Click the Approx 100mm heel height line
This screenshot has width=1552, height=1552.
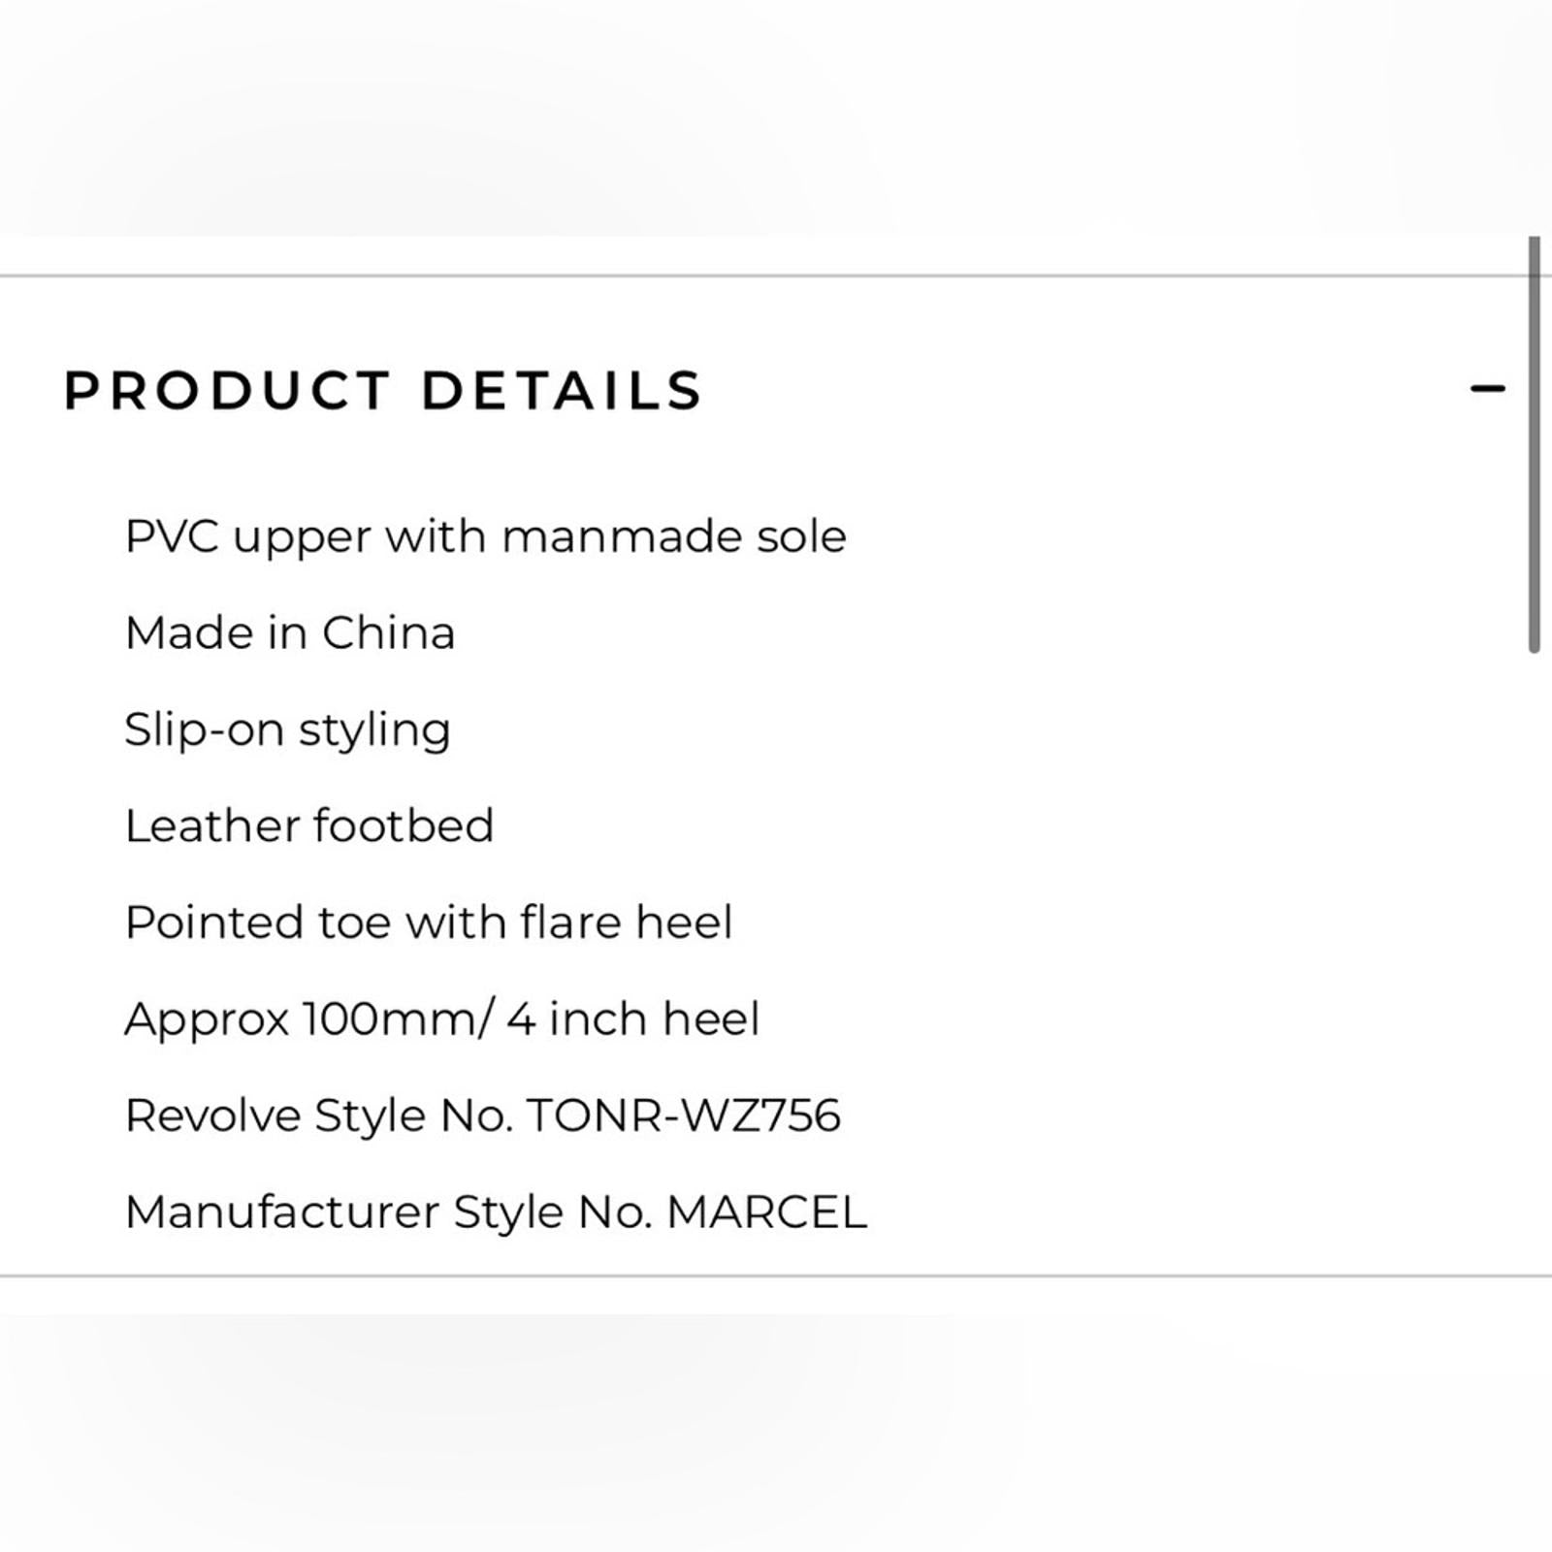coord(443,1018)
